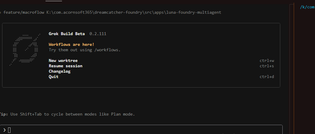Click the ctrl+s shortcut hint
The width and height of the screenshot is (315, 134).
pos(267,66)
